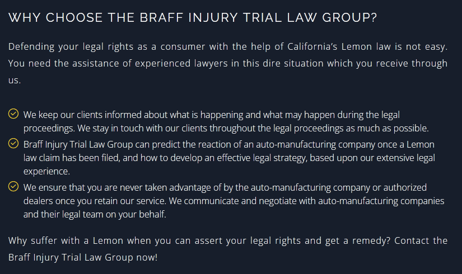Select the word "California's" in the intro paragraph
This screenshot has height=274, width=462.
tap(312, 46)
